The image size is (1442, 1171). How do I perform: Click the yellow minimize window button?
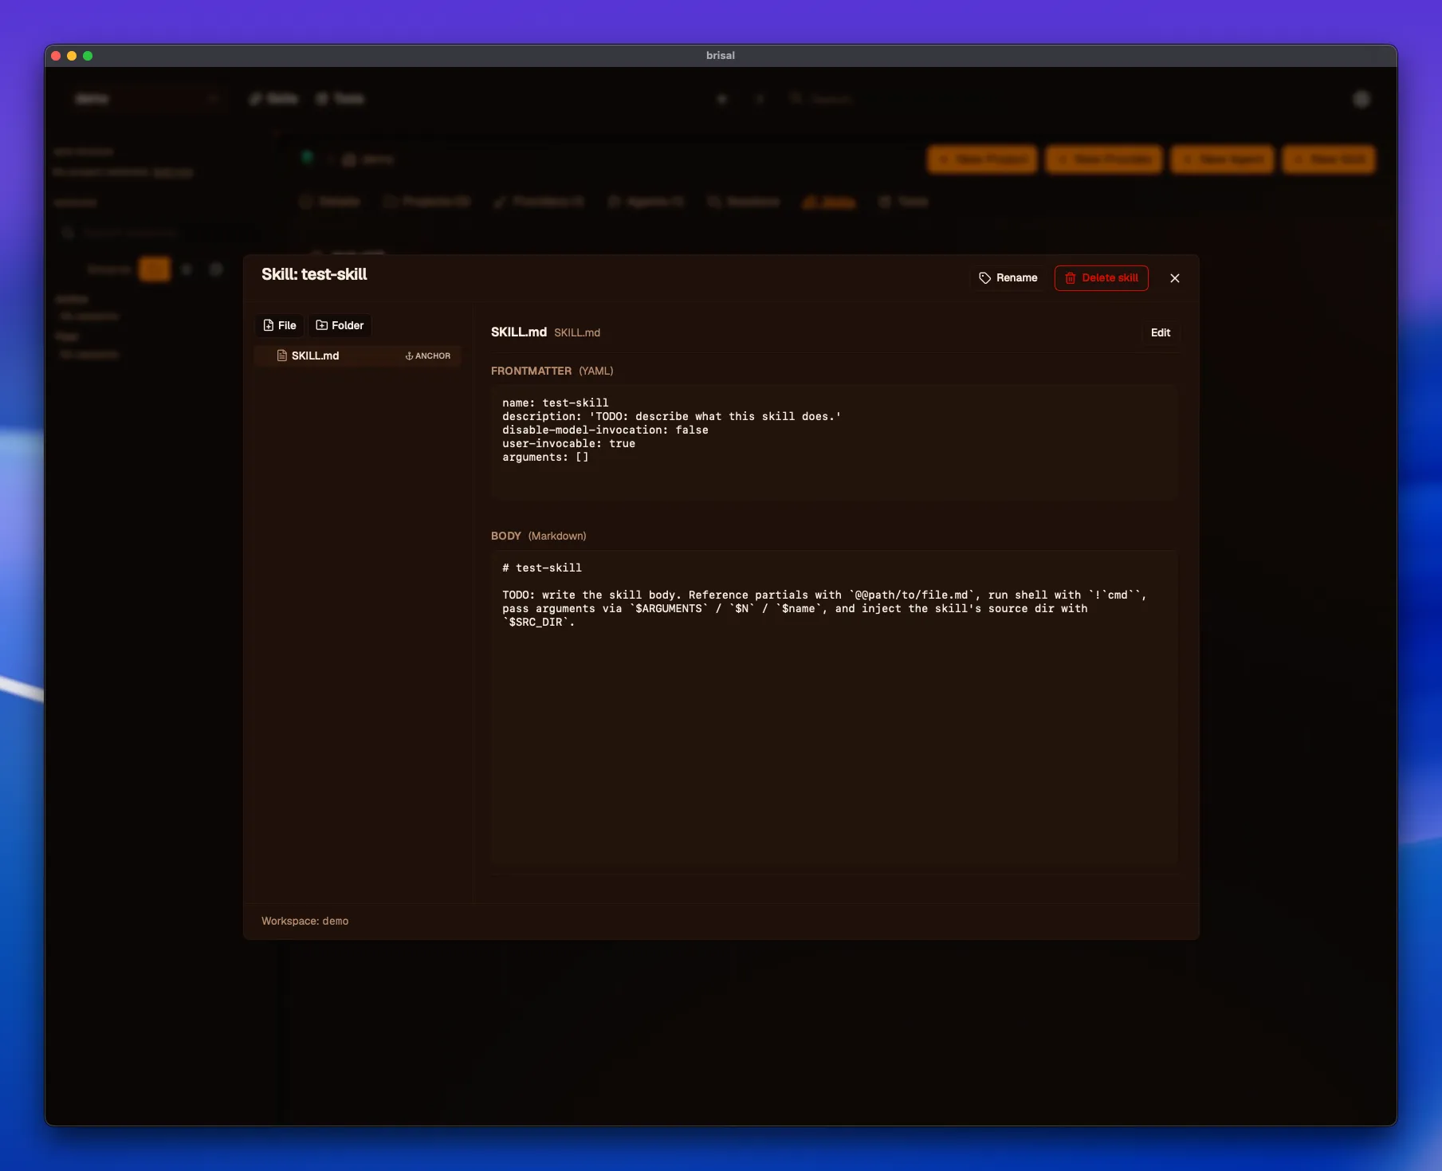[x=72, y=56]
